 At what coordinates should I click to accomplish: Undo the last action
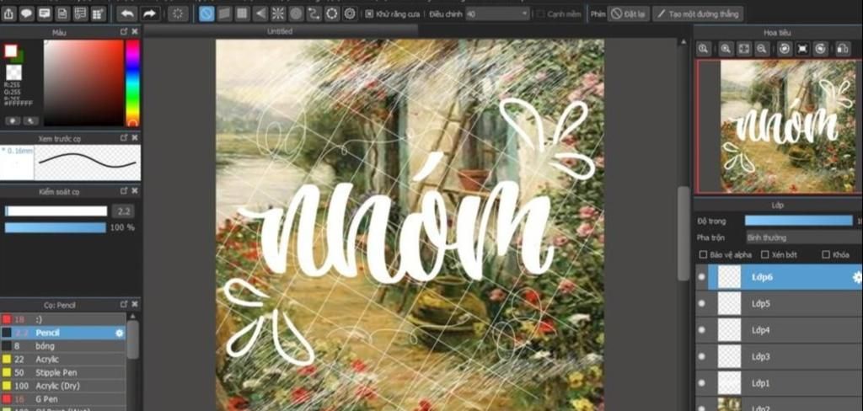[x=127, y=13]
